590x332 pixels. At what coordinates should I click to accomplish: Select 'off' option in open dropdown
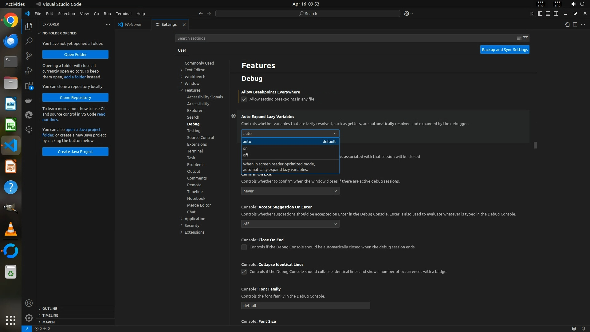click(246, 155)
